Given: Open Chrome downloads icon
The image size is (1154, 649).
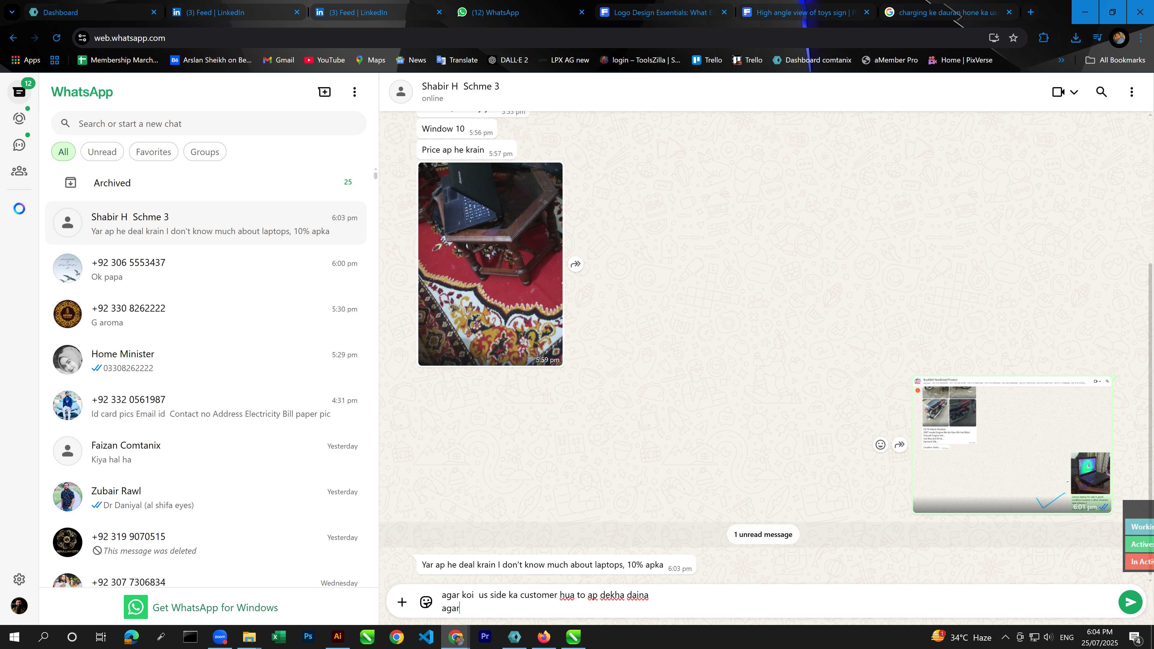Looking at the screenshot, I should coord(1075,38).
